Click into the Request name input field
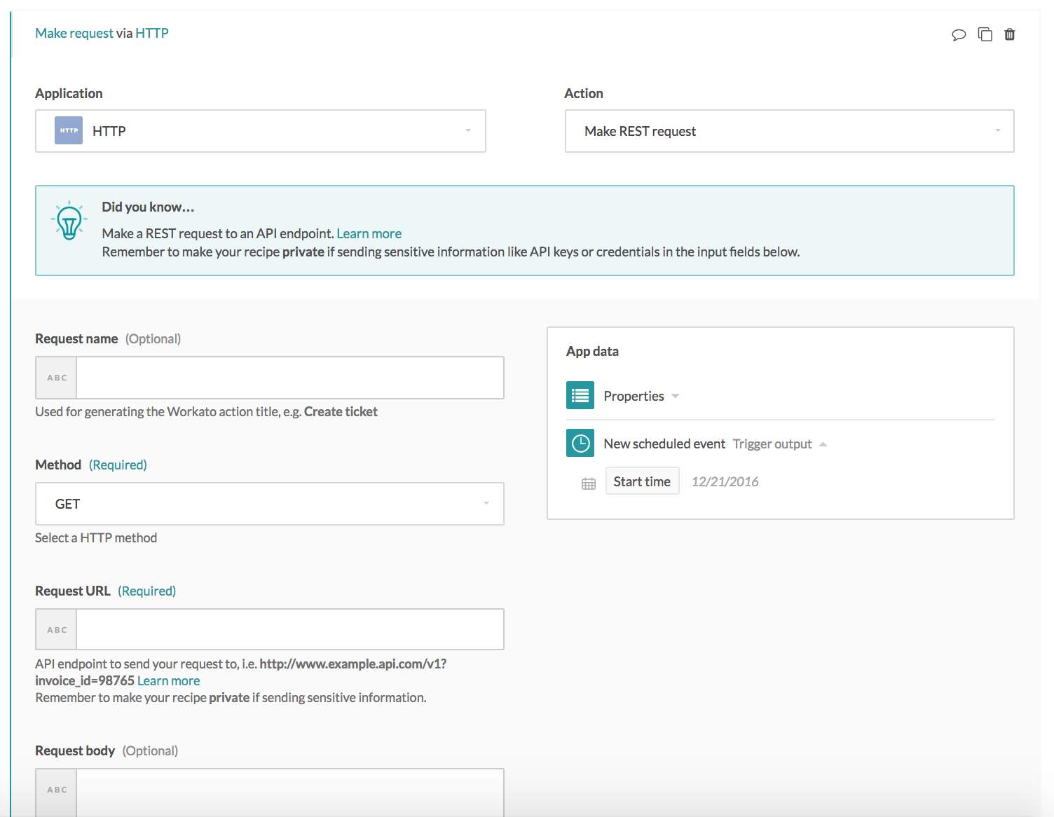The width and height of the screenshot is (1054, 817). click(x=289, y=378)
